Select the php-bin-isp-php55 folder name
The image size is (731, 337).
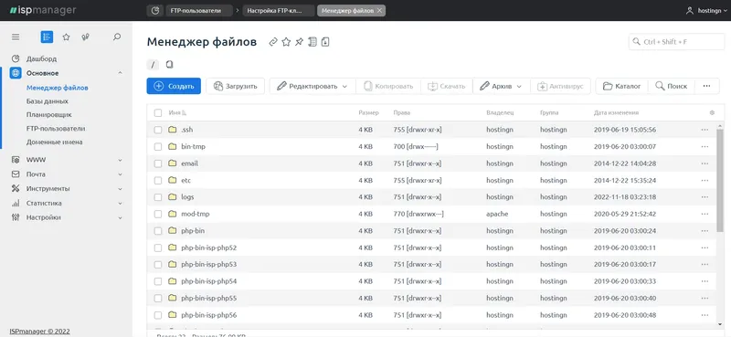point(209,298)
